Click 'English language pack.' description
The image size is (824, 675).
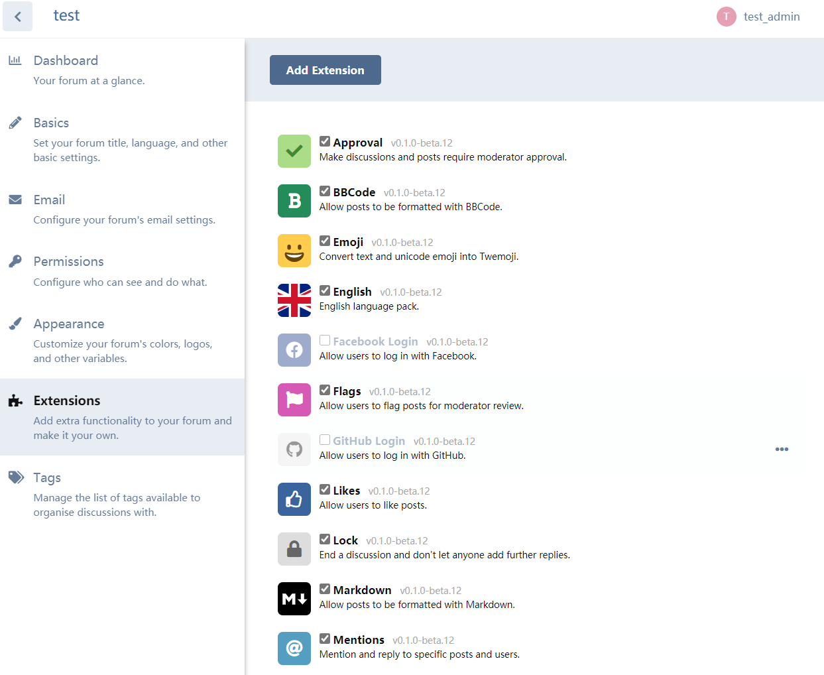pyautogui.click(x=369, y=306)
